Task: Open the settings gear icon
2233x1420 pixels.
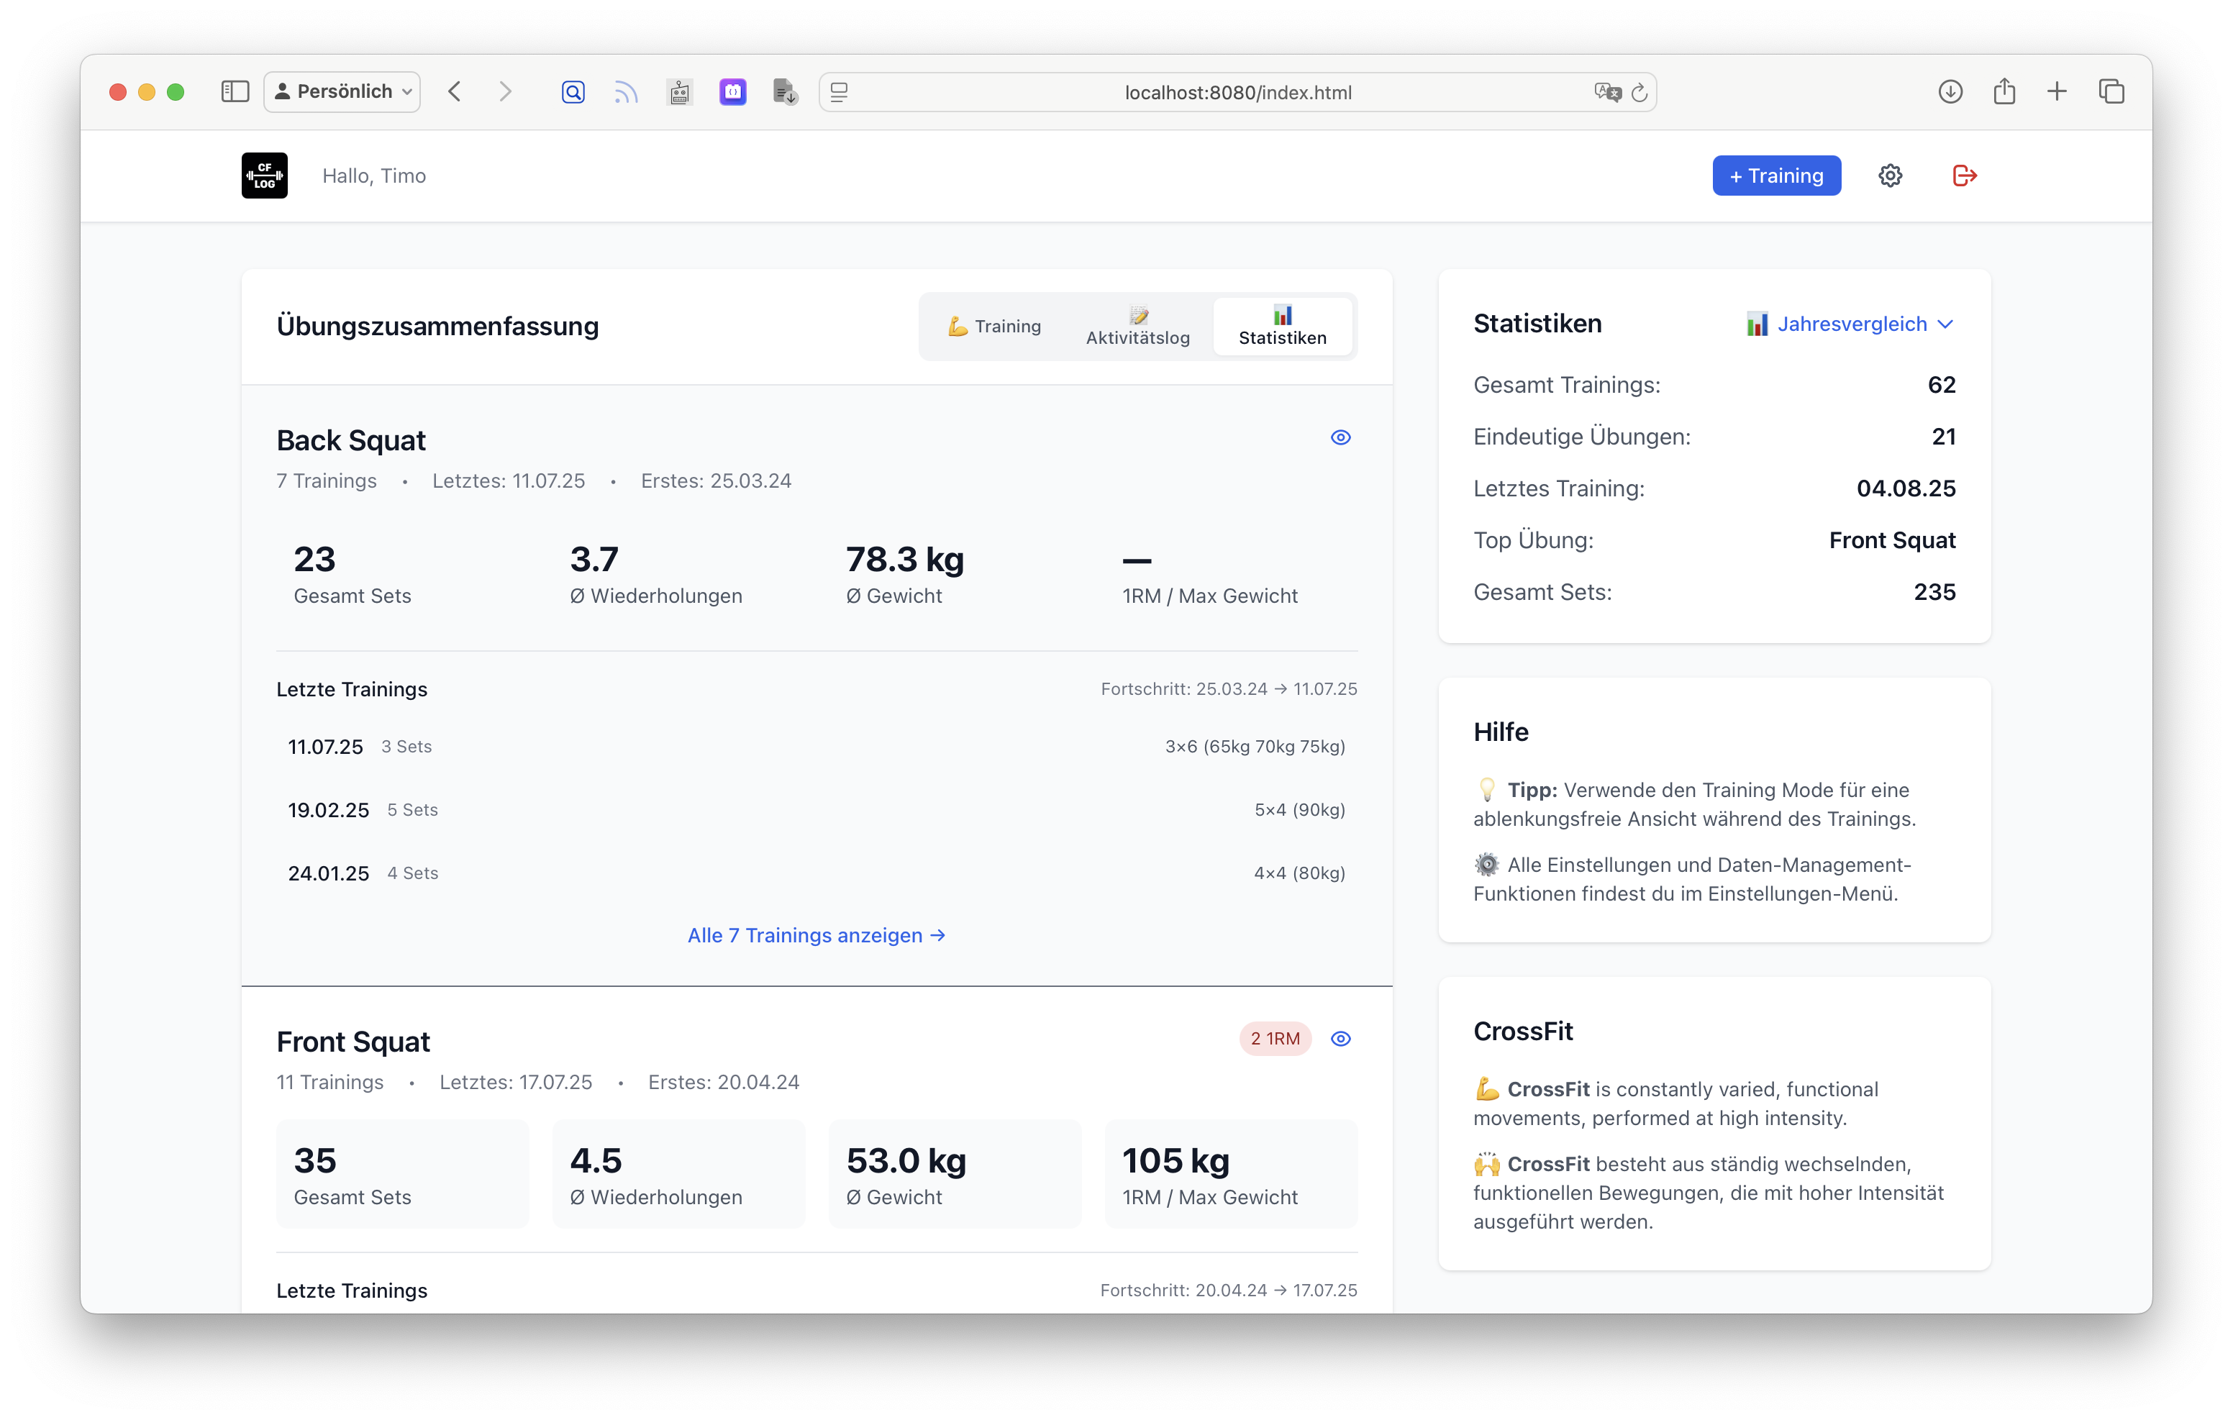Action: pos(1890,176)
